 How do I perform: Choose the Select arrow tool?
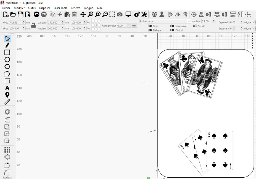tap(7, 38)
